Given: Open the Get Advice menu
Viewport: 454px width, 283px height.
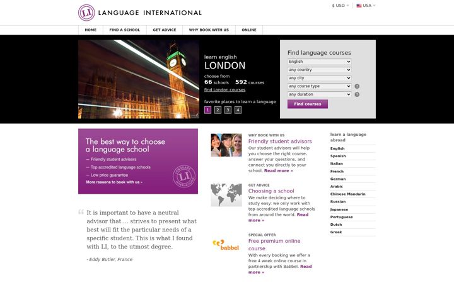Looking at the screenshot, I should 165,30.
